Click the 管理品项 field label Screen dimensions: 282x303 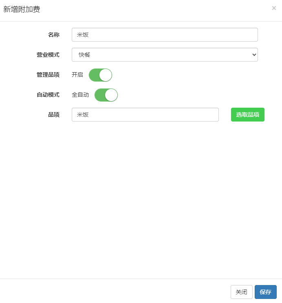[x=48, y=75]
